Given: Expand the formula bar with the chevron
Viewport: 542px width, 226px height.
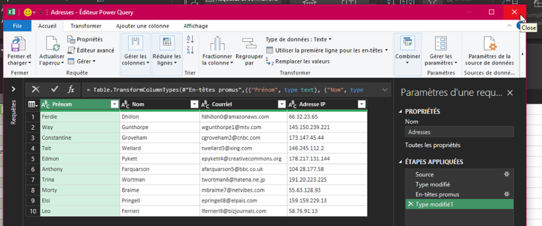Looking at the screenshot, I should (x=384, y=90).
